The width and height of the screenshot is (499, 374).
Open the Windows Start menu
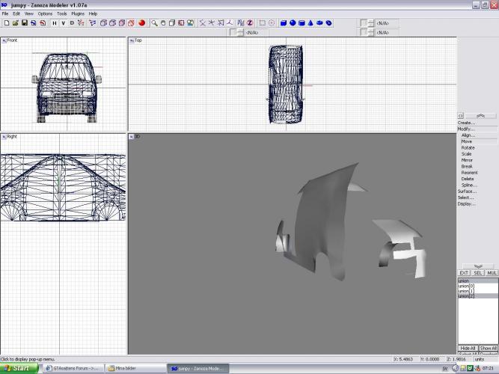(16, 368)
